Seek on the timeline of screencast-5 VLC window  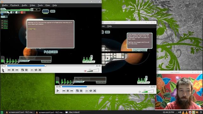pos(51,66)
